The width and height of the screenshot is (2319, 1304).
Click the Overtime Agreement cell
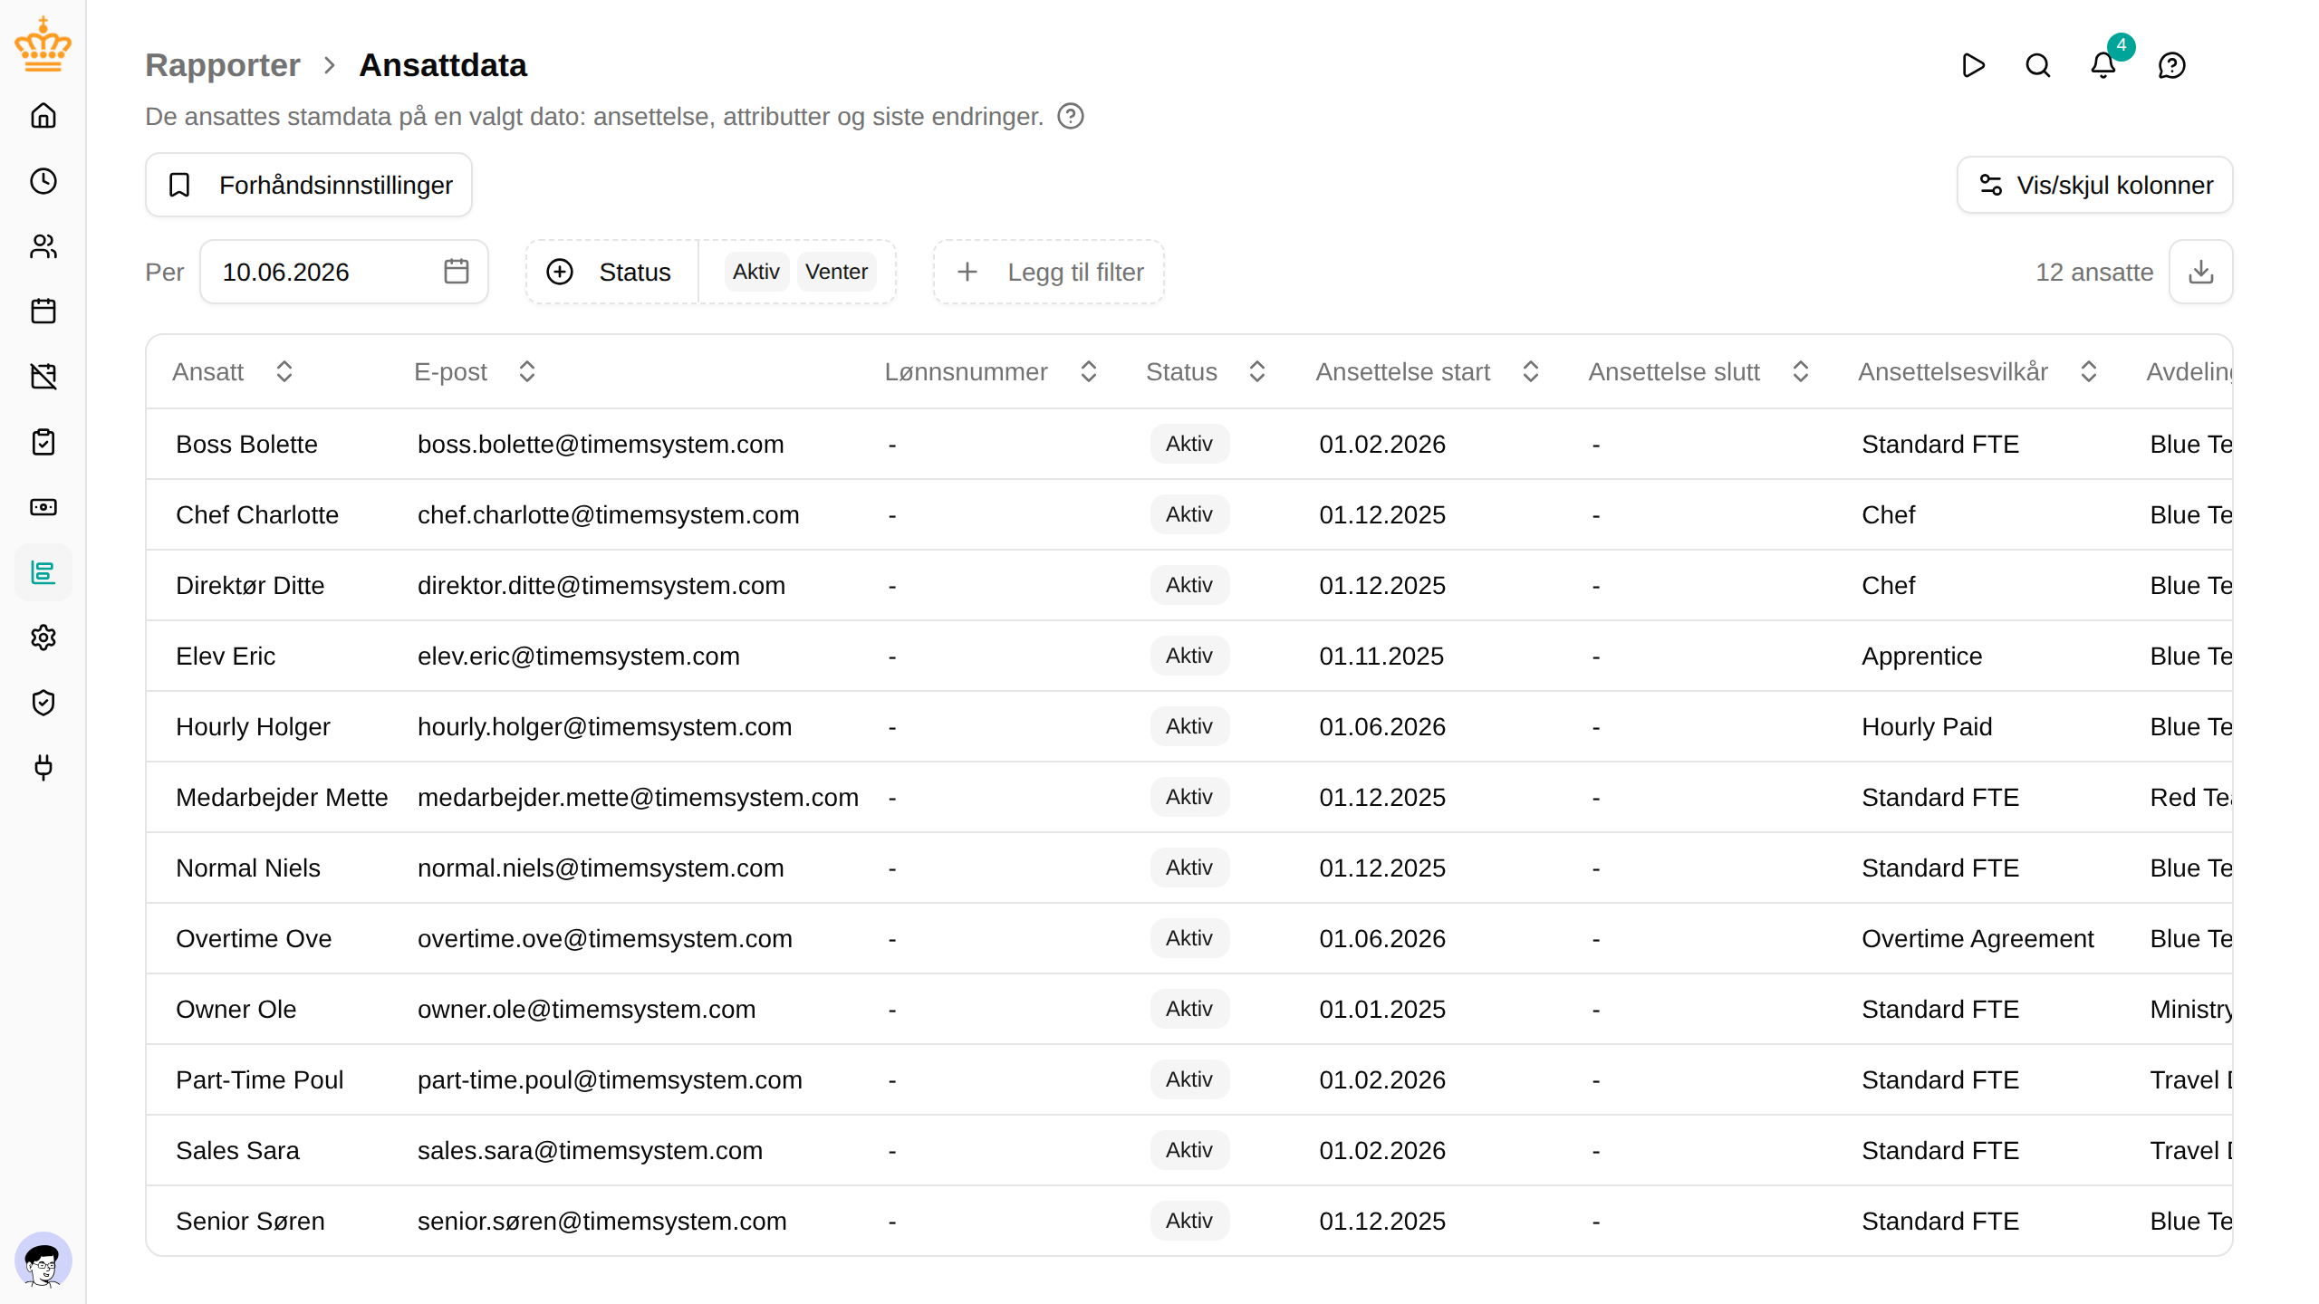pos(1977,938)
